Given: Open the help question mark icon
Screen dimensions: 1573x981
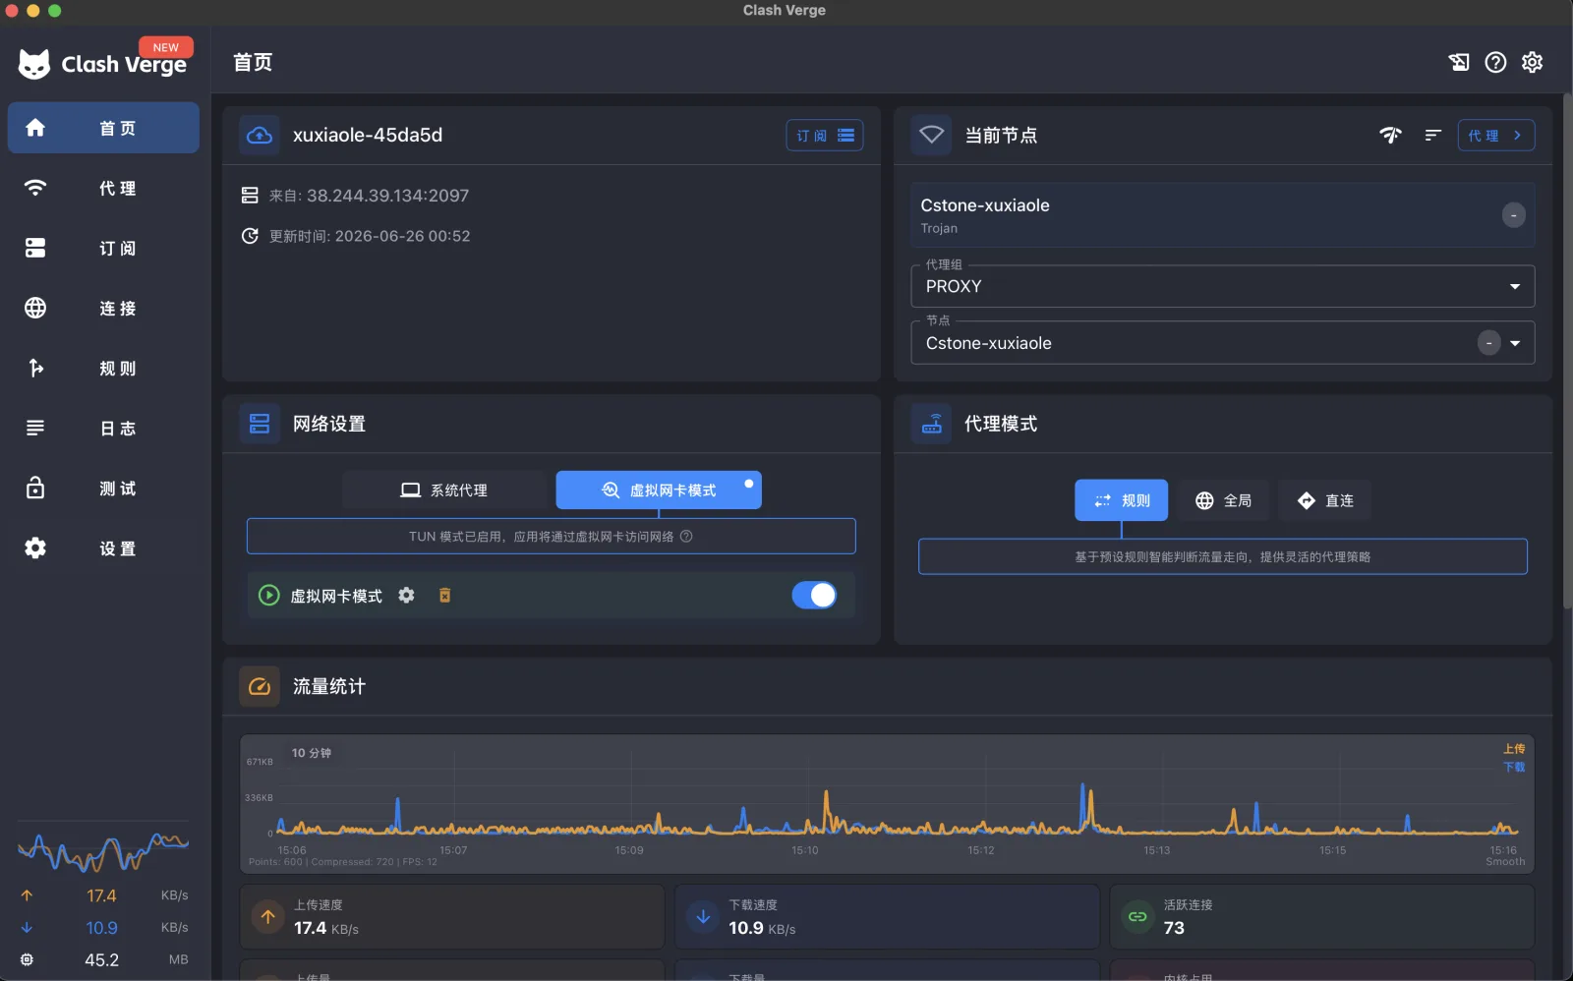Looking at the screenshot, I should [1495, 63].
